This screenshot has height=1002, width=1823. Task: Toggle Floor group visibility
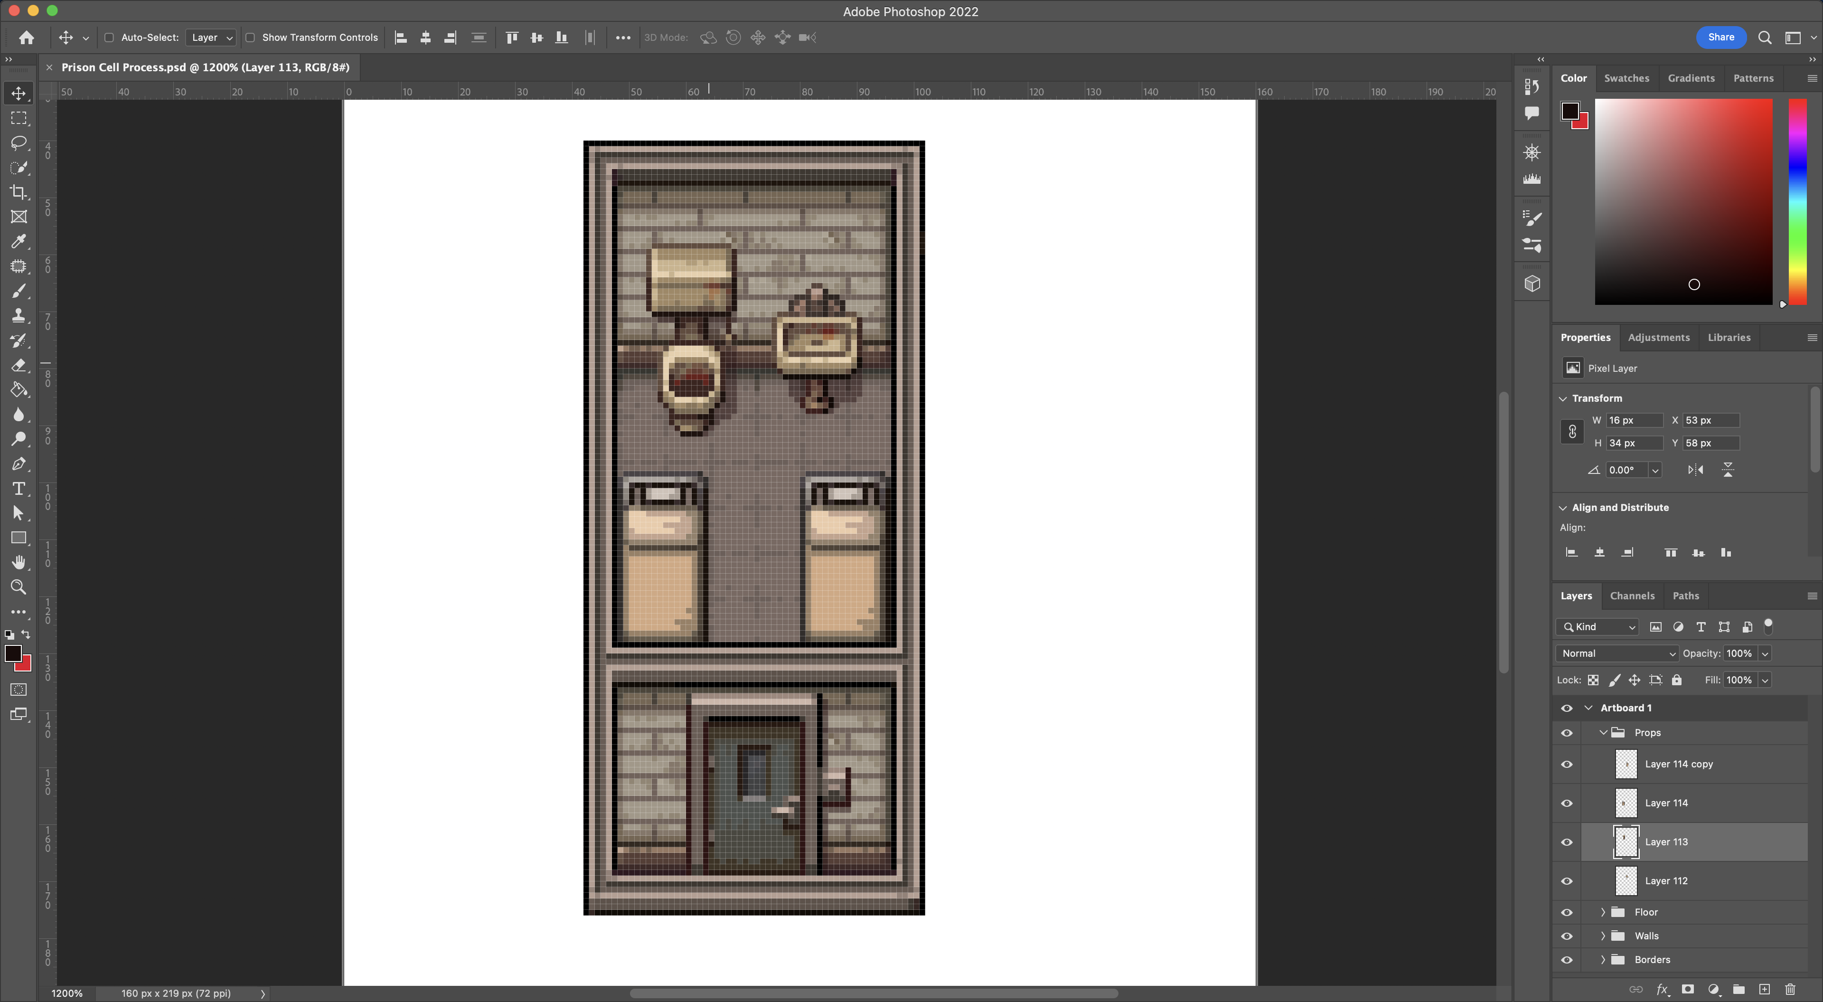1567,913
